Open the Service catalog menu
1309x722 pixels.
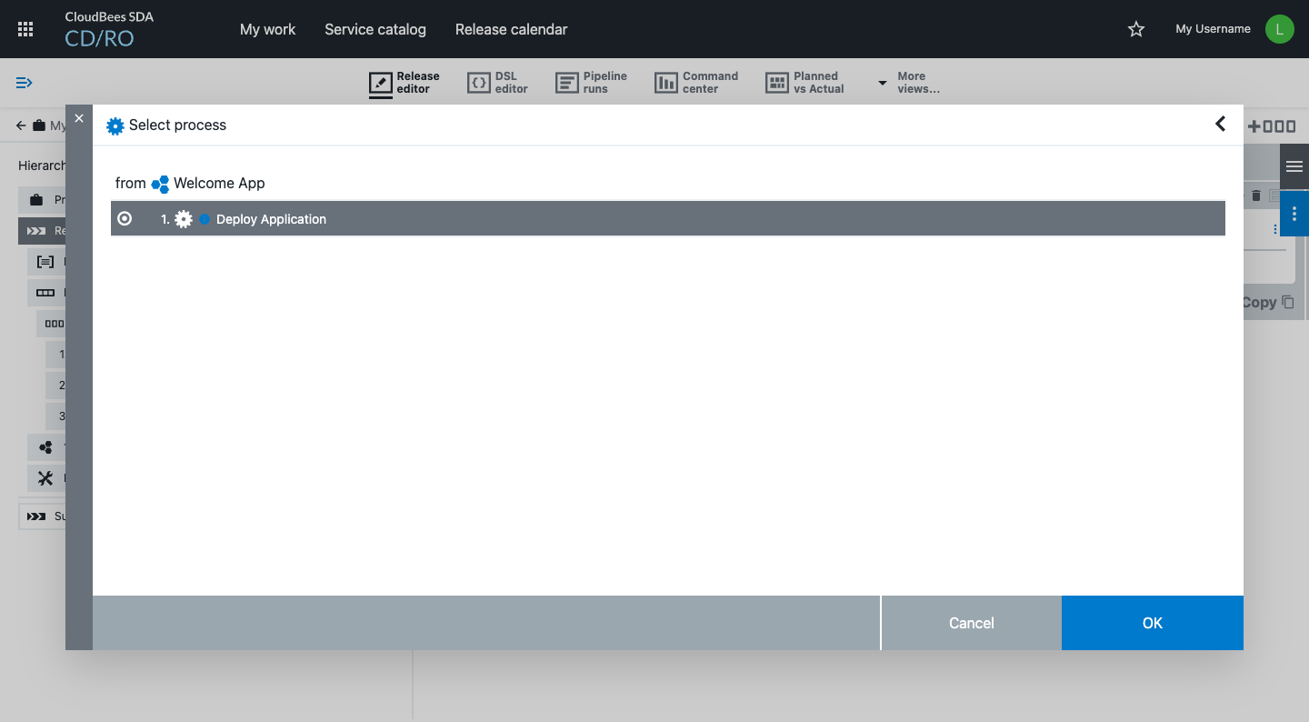click(375, 29)
